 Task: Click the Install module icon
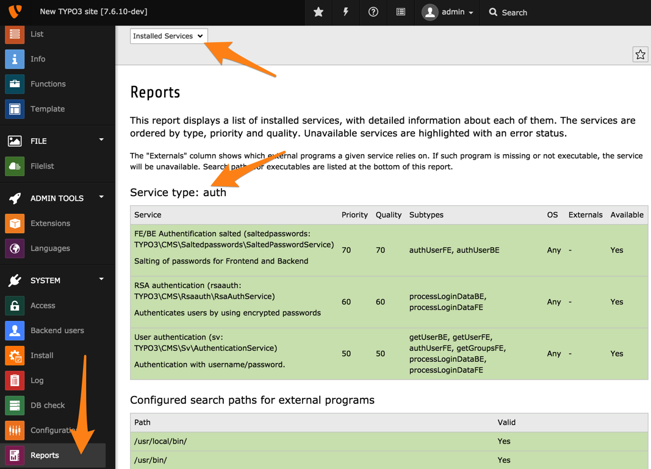click(15, 356)
